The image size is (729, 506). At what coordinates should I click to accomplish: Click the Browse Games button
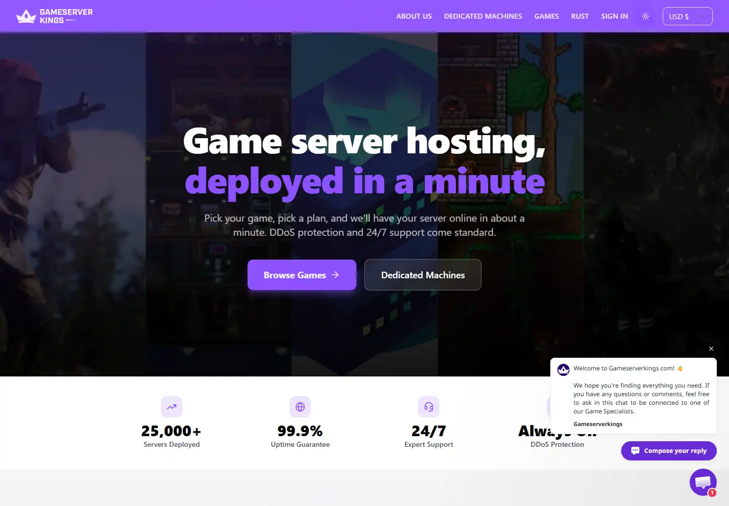pos(302,275)
